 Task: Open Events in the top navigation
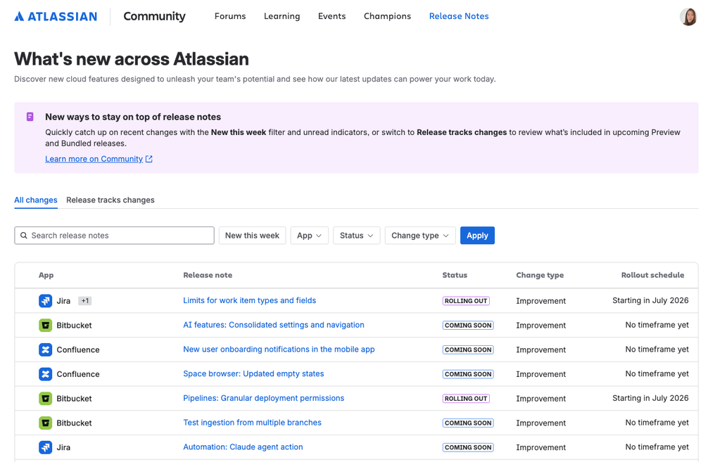point(331,16)
